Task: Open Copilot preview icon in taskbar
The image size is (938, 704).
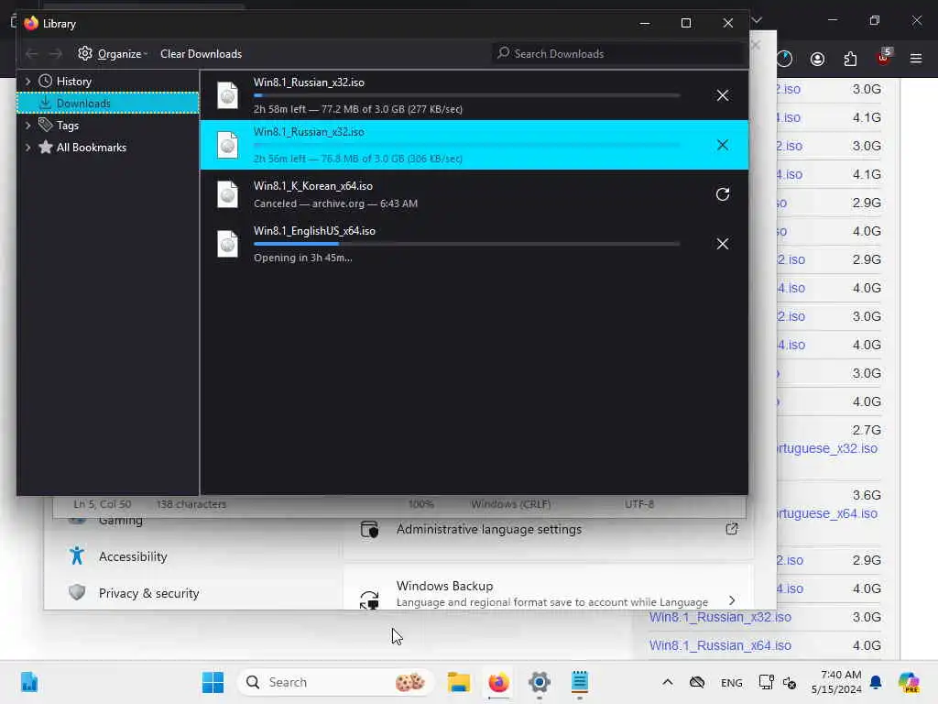Action: tap(908, 682)
